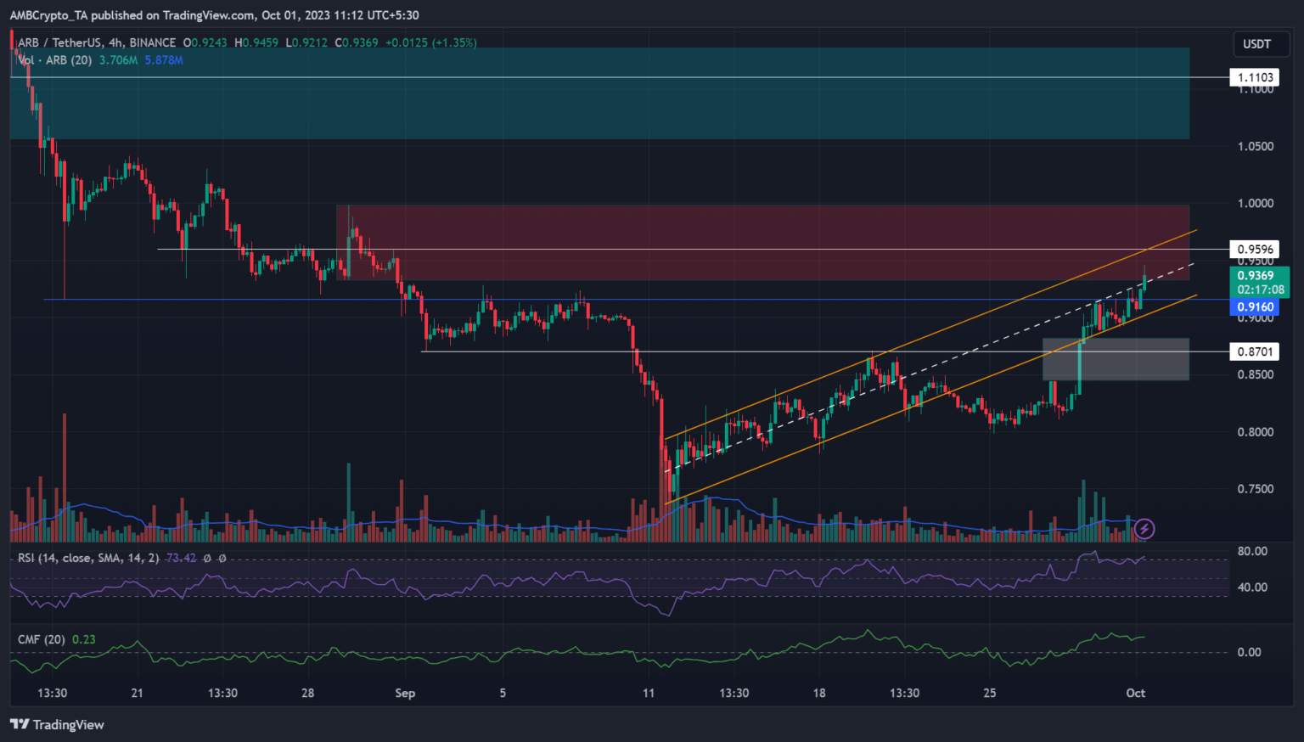Viewport: 1304px width, 742px height.
Task: Click the 1.1103 price label
Action: [x=1255, y=77]
